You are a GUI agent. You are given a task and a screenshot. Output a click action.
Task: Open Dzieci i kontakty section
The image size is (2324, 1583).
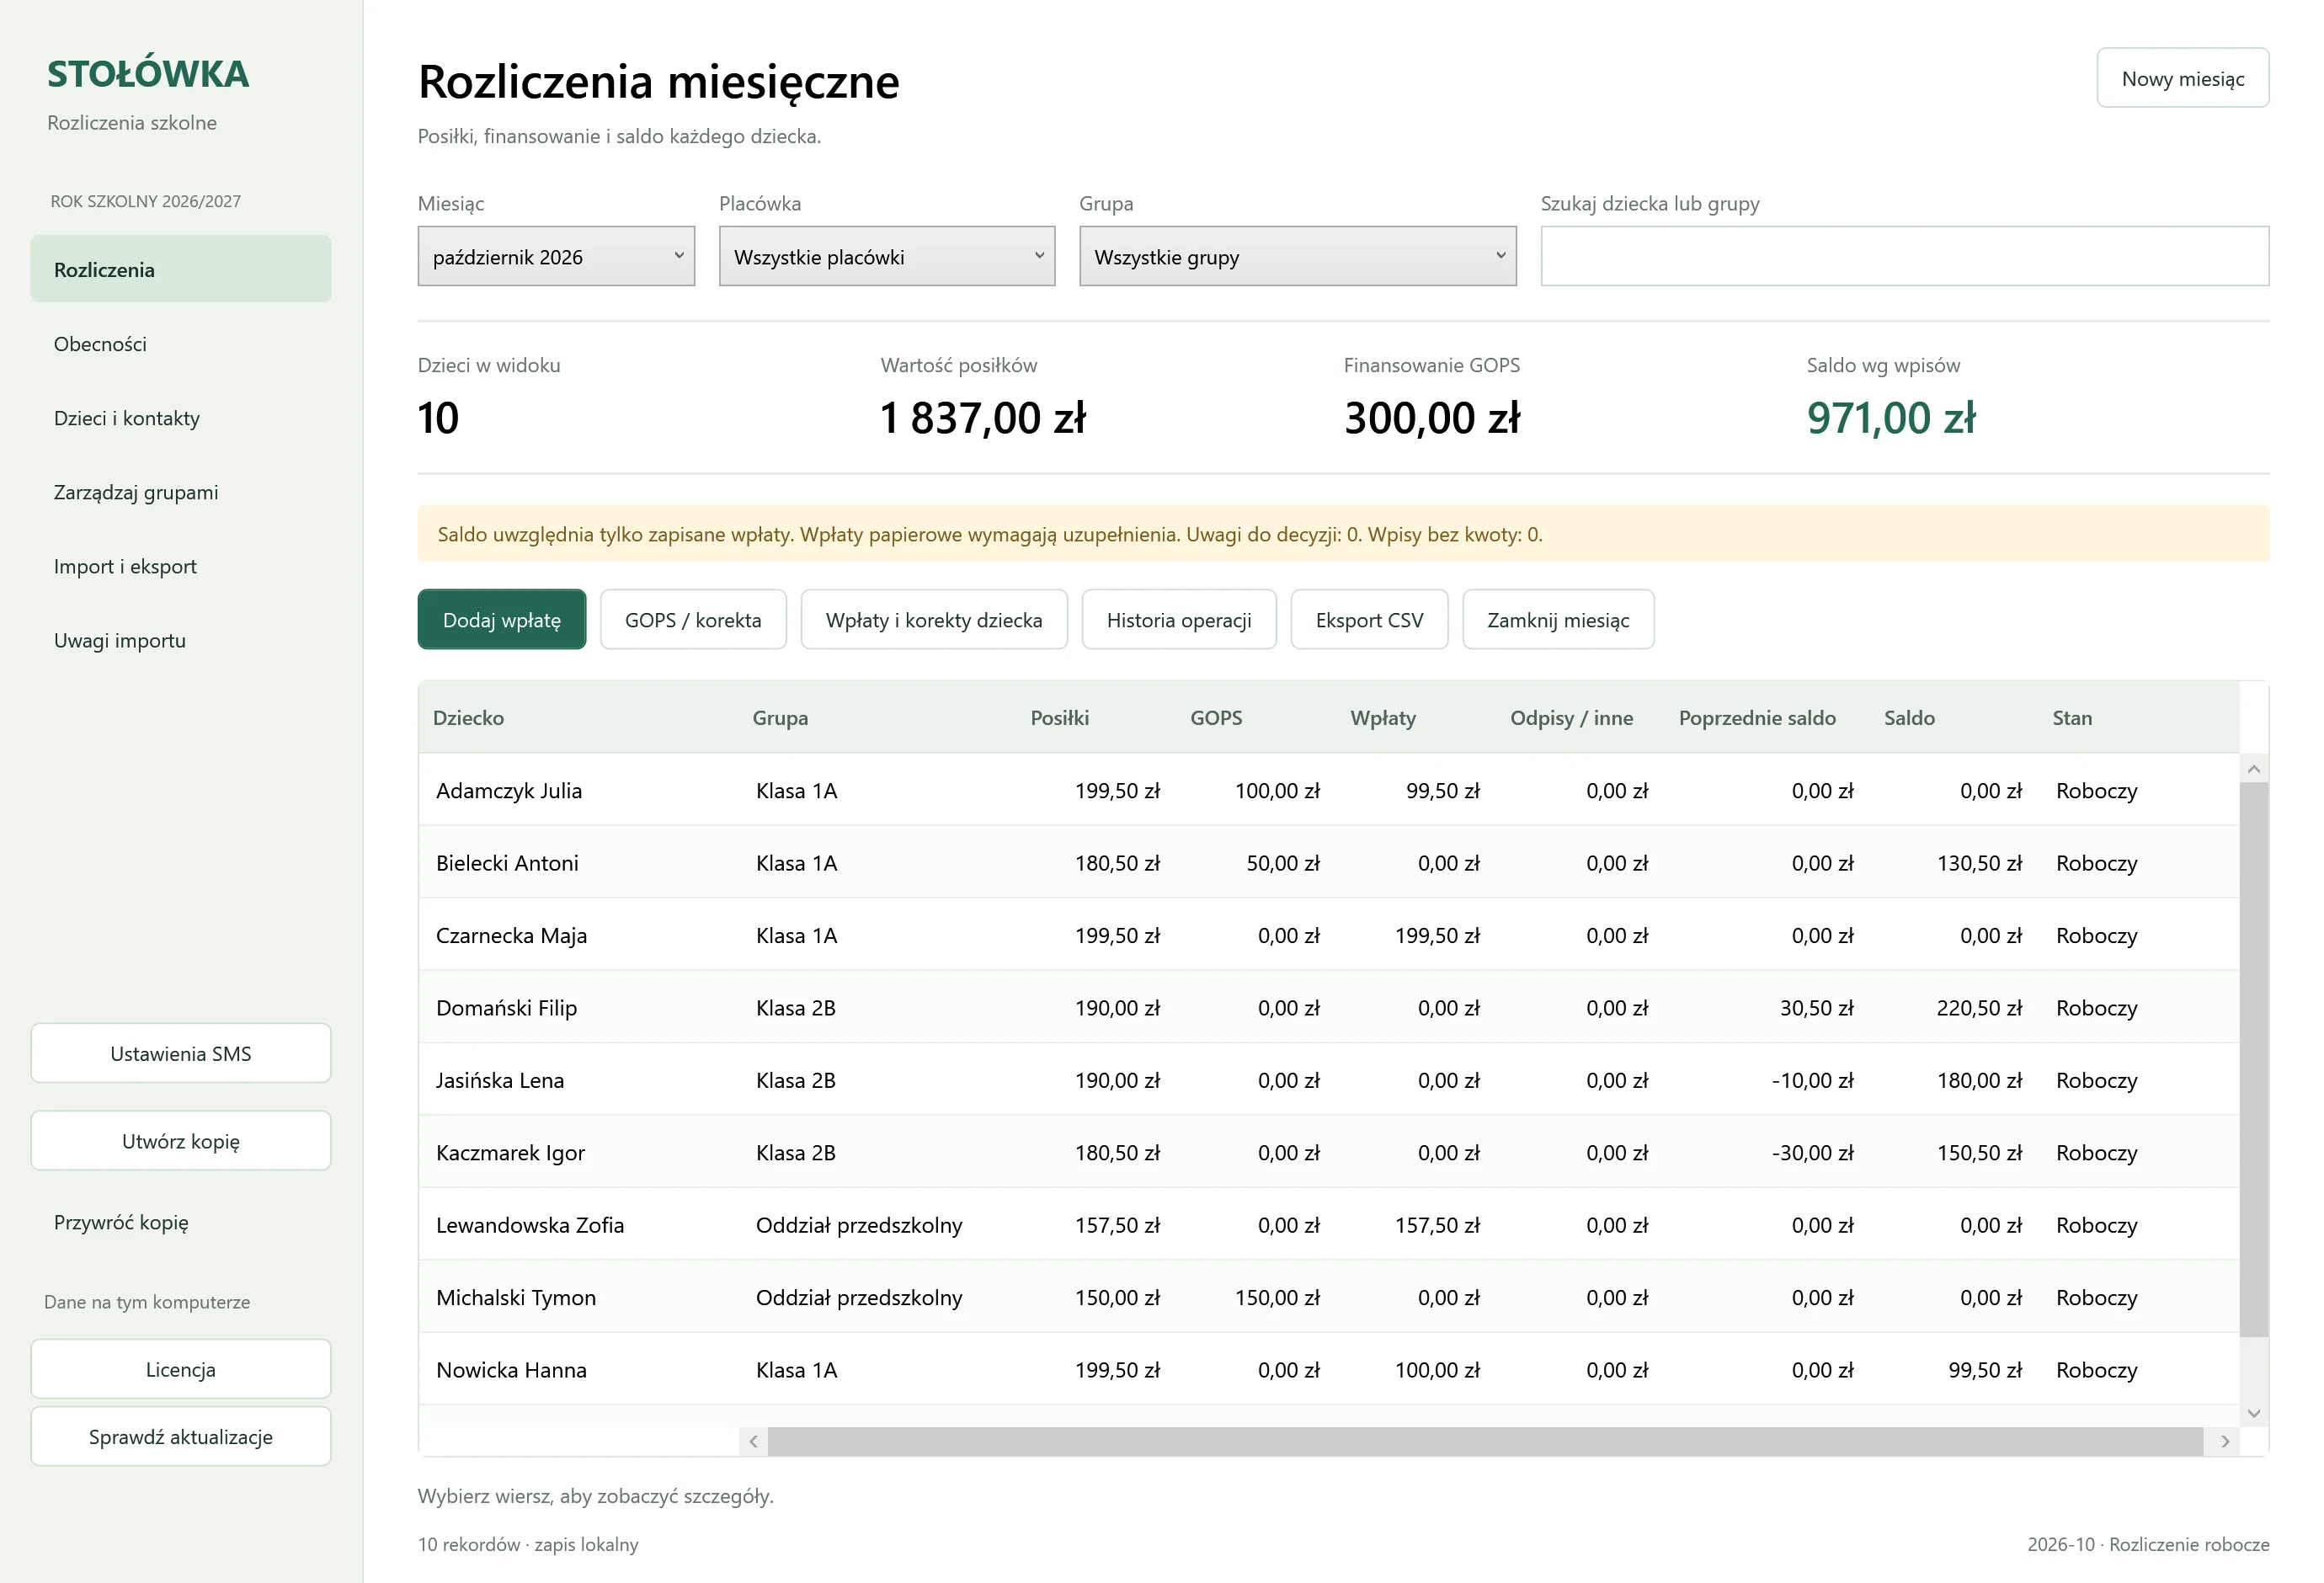pyautogui.click(x=181, y=418)
